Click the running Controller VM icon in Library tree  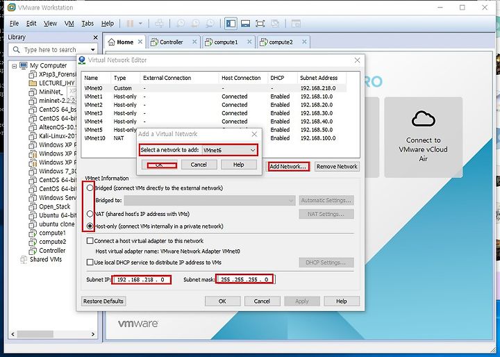pyautogui.click(x=33, y=251)
